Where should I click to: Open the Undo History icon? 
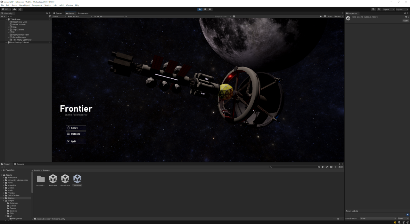373,9
